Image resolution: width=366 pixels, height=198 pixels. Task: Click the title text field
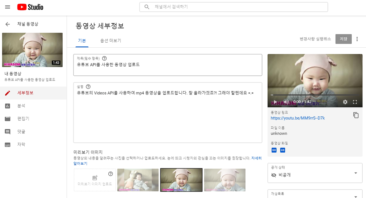[168, 65]
